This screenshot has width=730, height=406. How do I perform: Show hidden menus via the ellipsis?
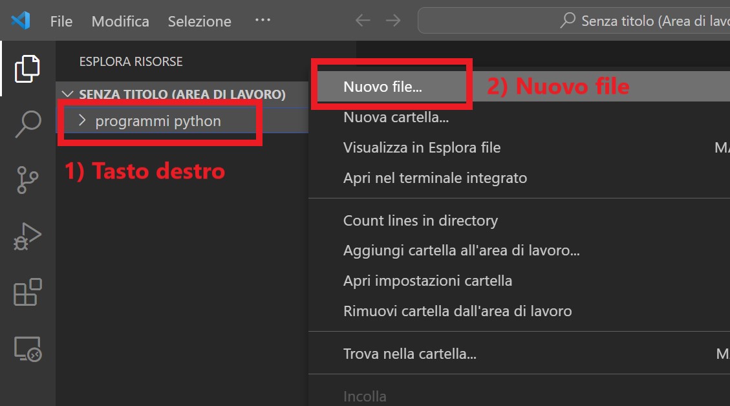point(263,21)
